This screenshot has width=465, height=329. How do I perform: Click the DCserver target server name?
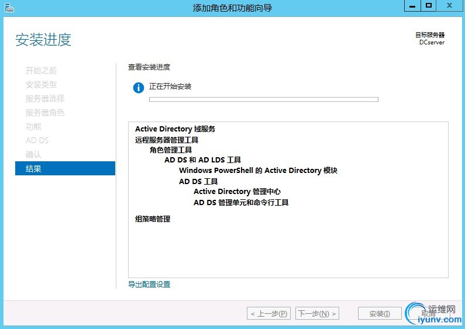coord(432,43)
